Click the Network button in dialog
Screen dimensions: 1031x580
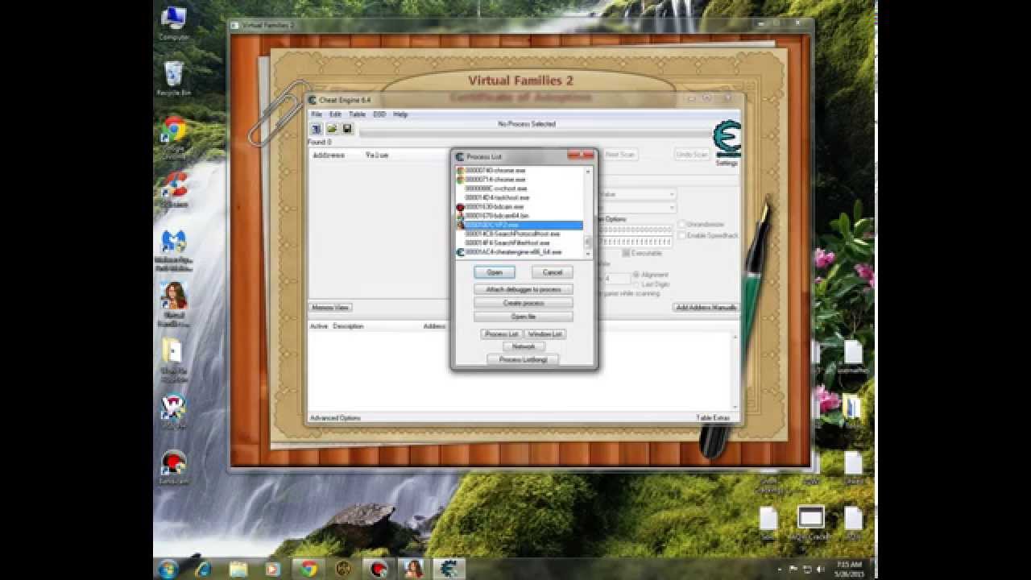click(x=524, y=346)
